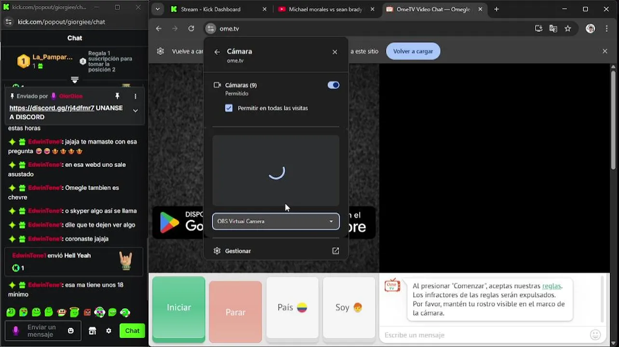Switch to Stream - Kick Dashboard tab
The image size is (619, 347).
(x=217, y=9)
